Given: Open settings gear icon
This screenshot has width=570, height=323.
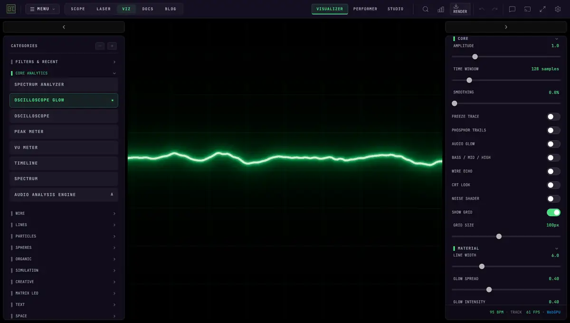Looking at the screenshot, I should pyautogui.click(x=558, y=9).
